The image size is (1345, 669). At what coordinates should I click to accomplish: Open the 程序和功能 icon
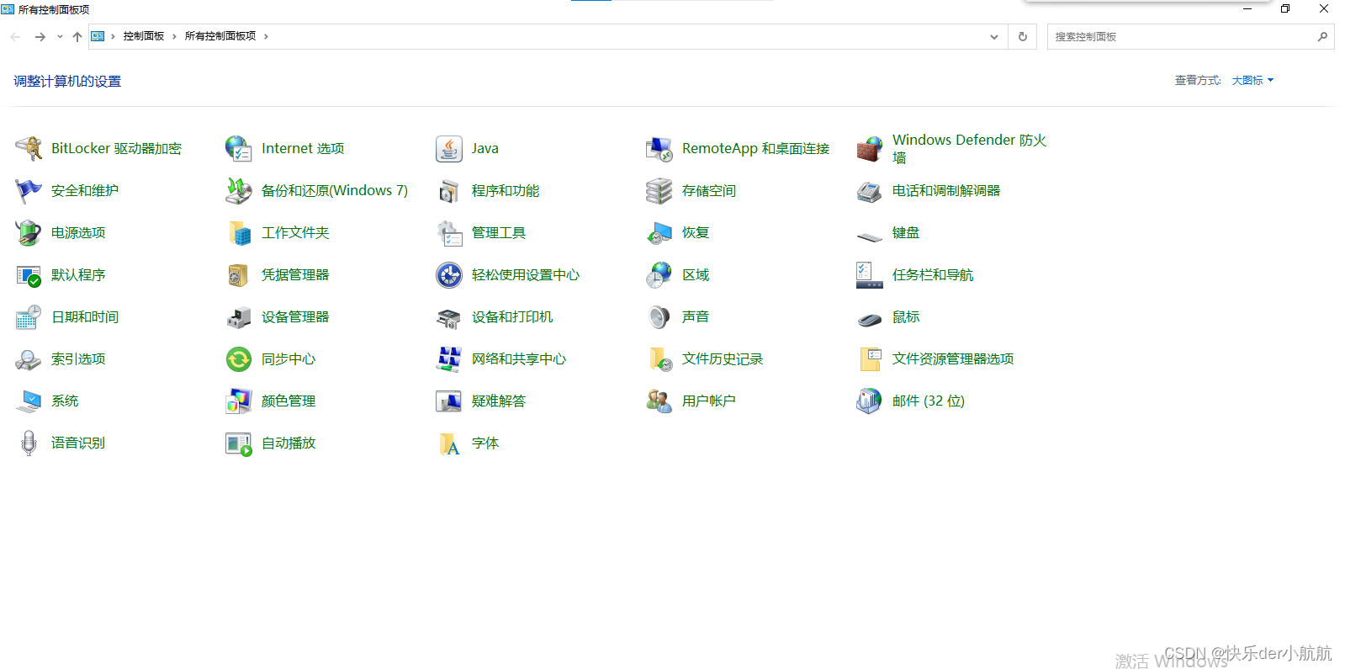coord(449,191)
